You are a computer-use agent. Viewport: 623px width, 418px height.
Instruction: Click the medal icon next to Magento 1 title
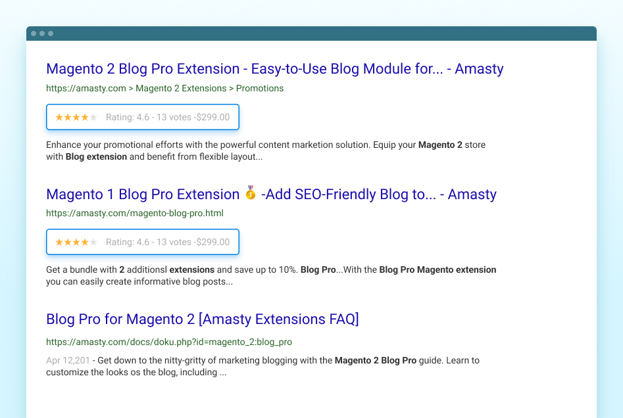250,194
